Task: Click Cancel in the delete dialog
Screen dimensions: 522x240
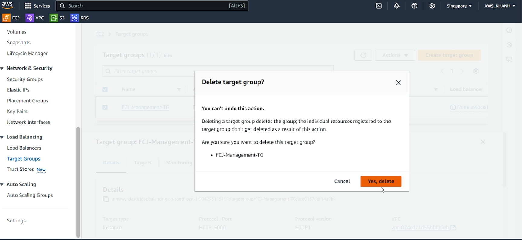Action: pyautogui.click(x=342, y=181)
